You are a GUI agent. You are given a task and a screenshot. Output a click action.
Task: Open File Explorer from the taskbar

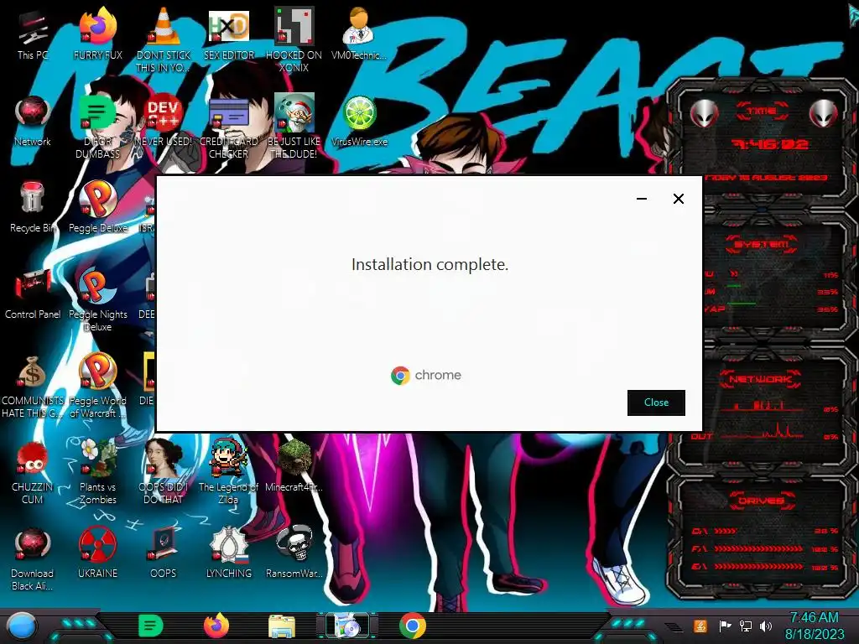(282, 626)
